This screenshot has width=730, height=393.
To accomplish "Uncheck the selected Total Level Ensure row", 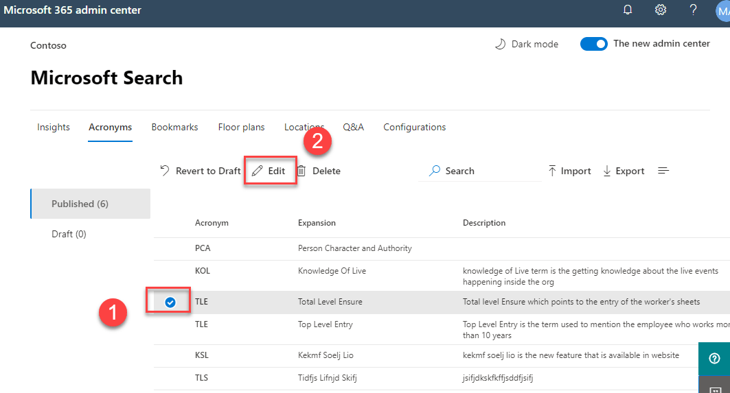I will click(x=170, y=302).
